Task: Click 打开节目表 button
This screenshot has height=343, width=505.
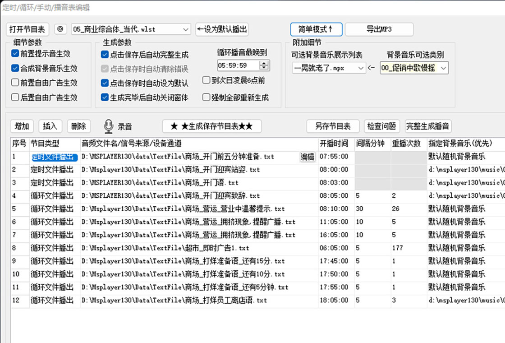Action: (28, 29)
